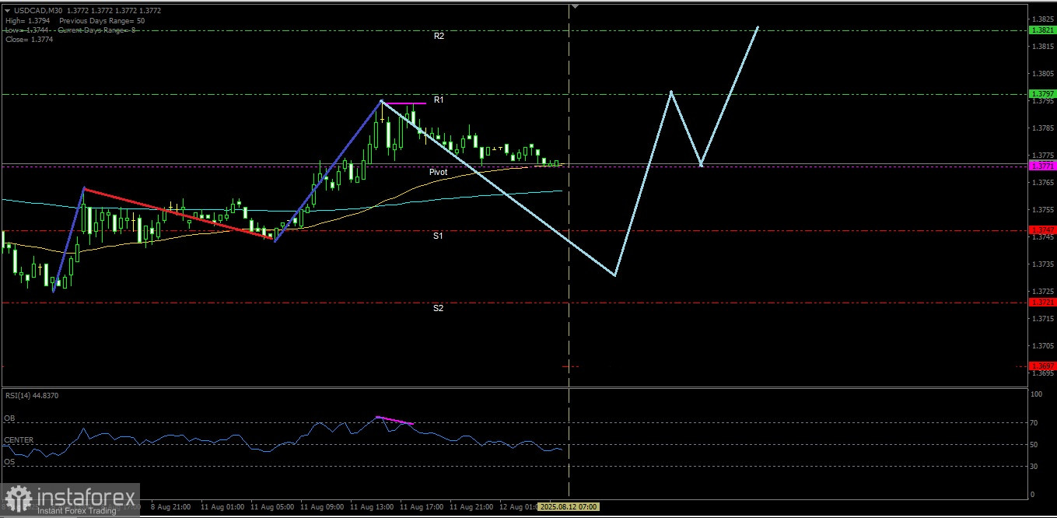Click the OB overbought level label
1057x518 pixels.
pos(9,418)
